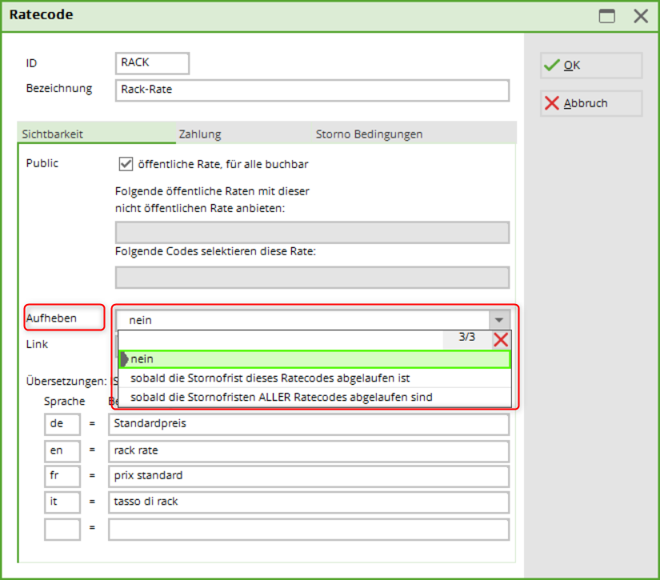The height and width of the screenshot is (580, 660).
Task: Click the empty language code box
Action: (x=62, y=529)
